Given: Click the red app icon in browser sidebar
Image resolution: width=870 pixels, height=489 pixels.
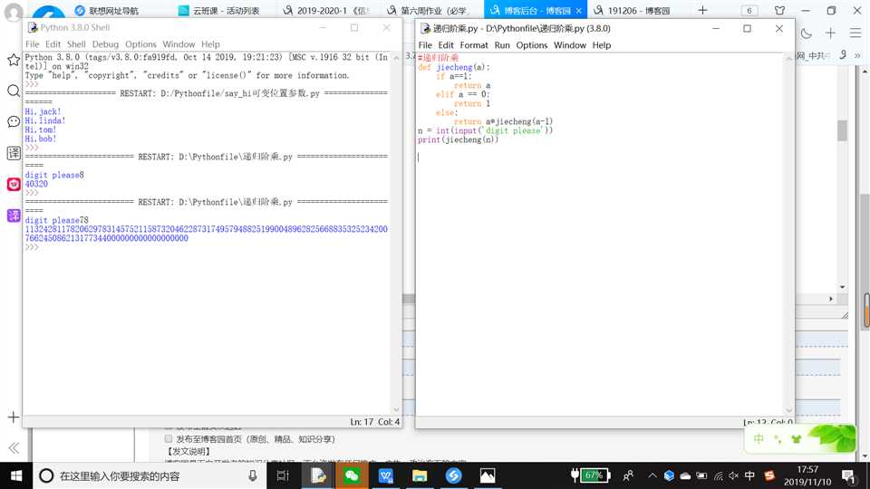Looking at the screenshot, I should tap(14, 184).
